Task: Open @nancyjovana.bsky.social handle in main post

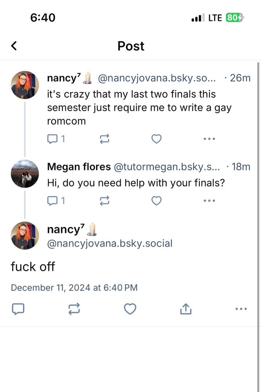Action: pos(110,243)
